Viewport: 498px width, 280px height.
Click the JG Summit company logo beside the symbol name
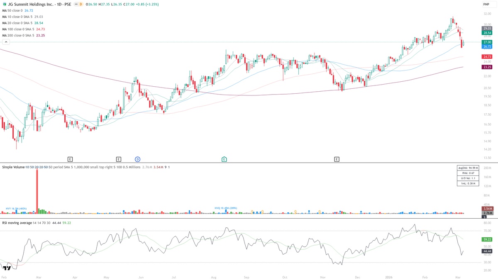point(5,5)
